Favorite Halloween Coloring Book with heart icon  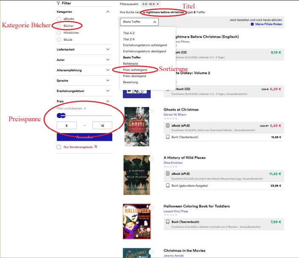(x=152, y=207)
